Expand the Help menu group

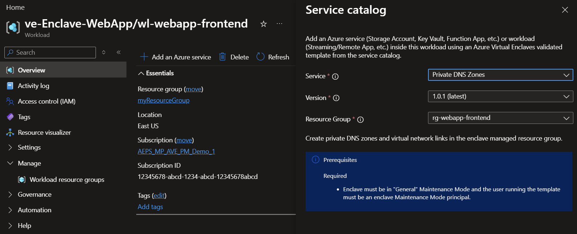pos(10,226)
